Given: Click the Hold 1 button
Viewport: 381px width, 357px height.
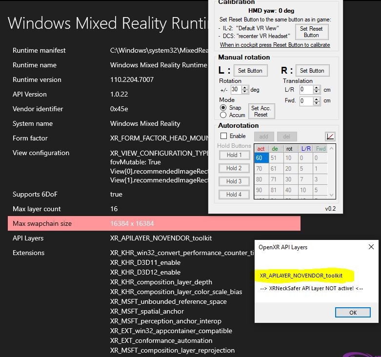Looking at the screenshot, I should (234, 155).
